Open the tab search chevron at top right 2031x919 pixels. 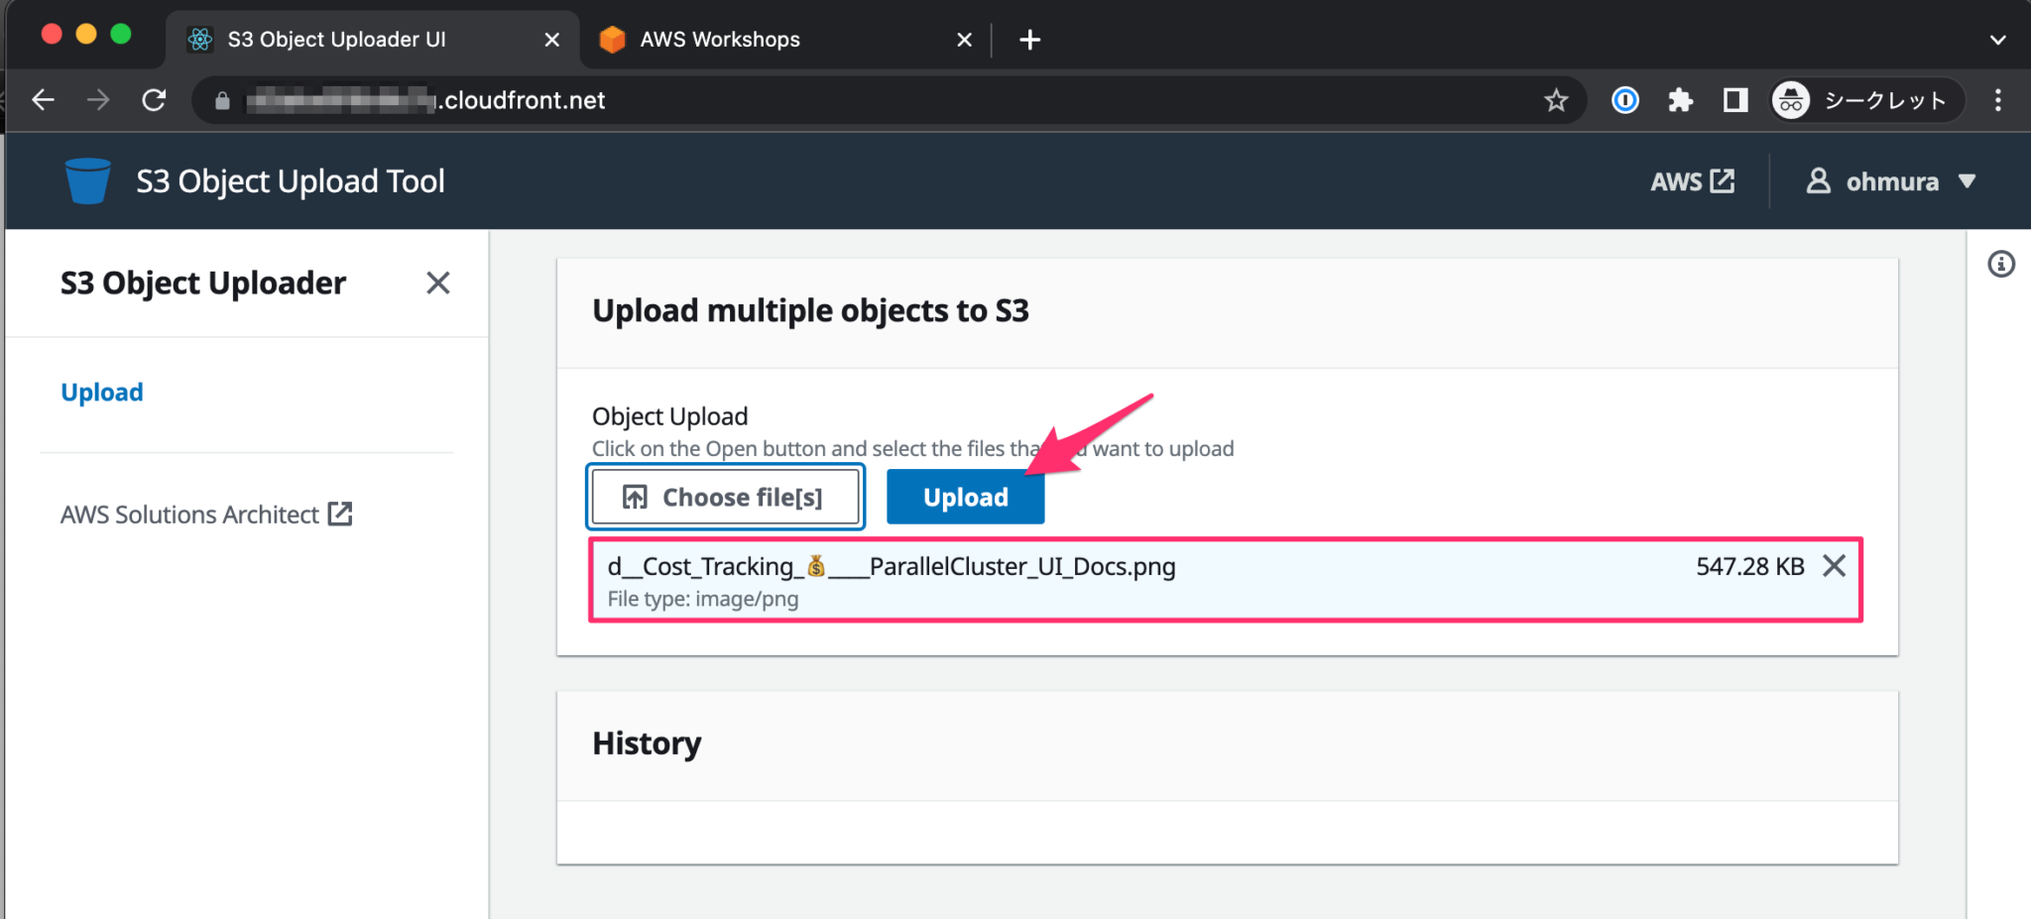(1997, 40)
